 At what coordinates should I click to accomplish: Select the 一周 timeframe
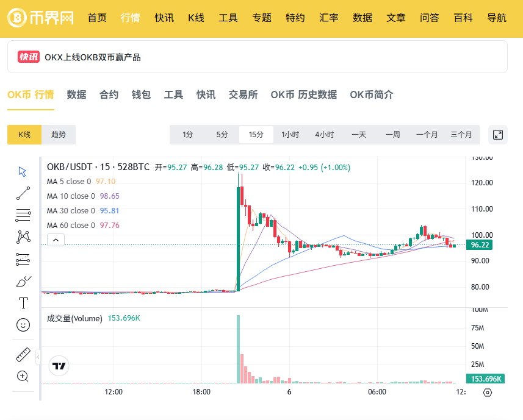(392, 135)
